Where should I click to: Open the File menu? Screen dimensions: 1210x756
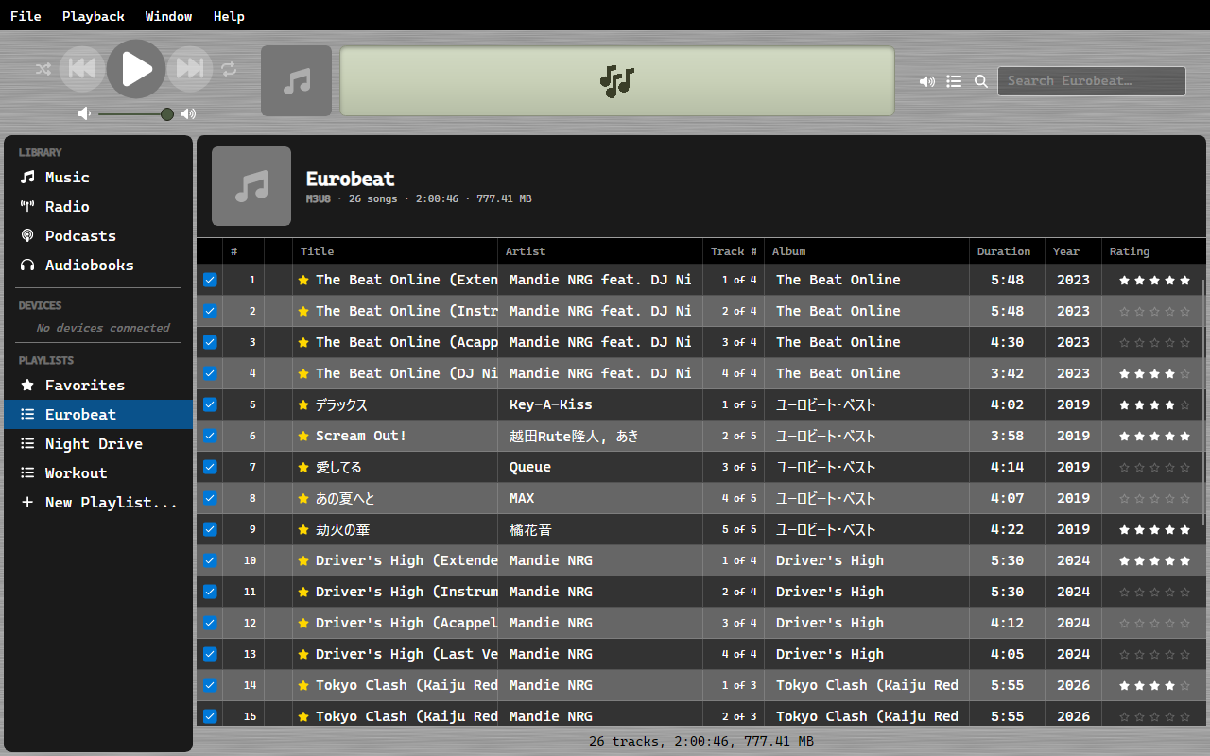click(x=26, y=16)
